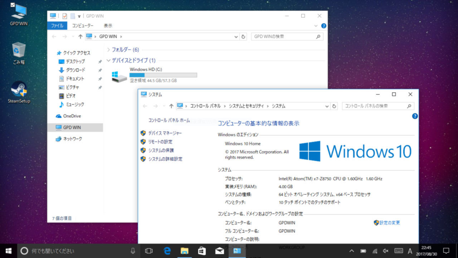Open Task View from taskbar
458x258 pixels.
[149, 251]
